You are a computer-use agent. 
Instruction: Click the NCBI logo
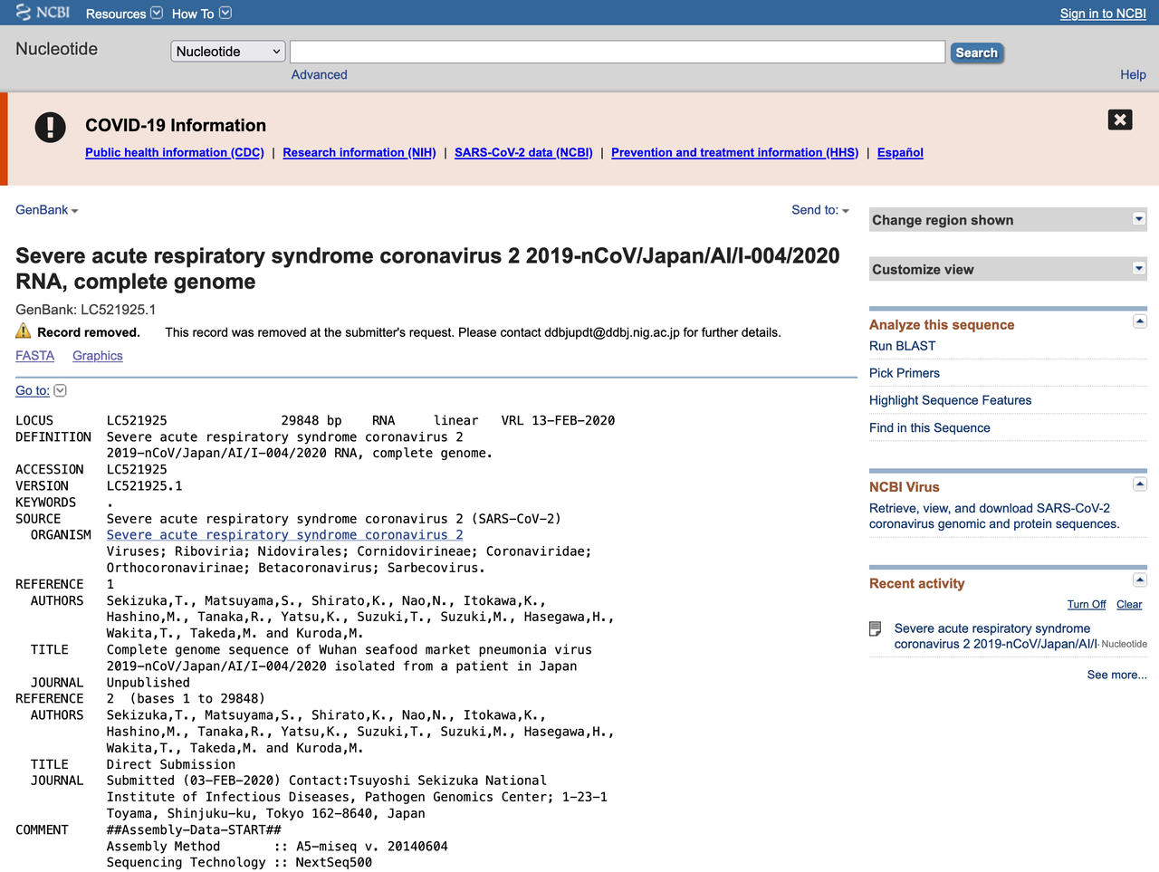[43, 13]
